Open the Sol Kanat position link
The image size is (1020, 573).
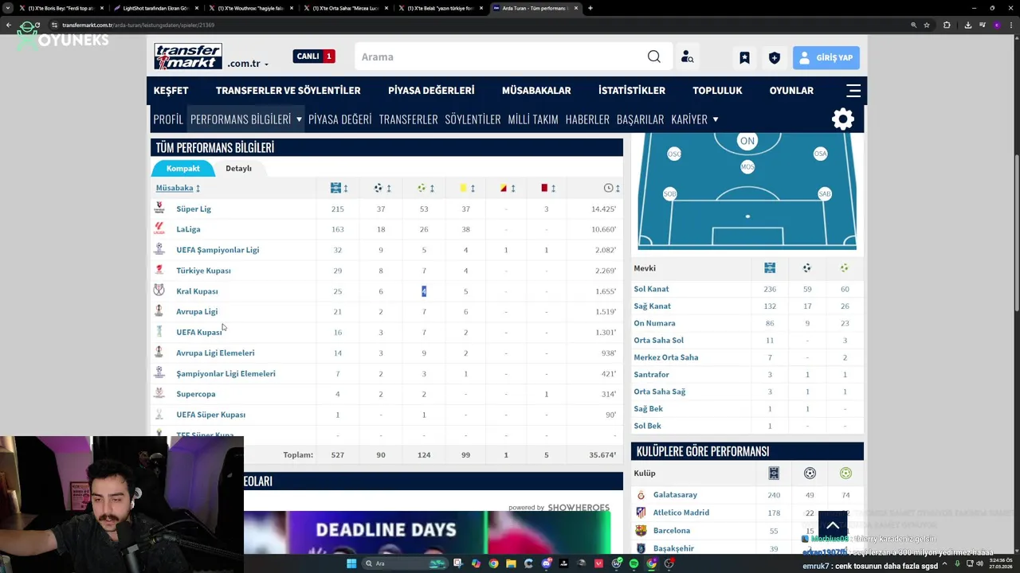coord(651,289)
